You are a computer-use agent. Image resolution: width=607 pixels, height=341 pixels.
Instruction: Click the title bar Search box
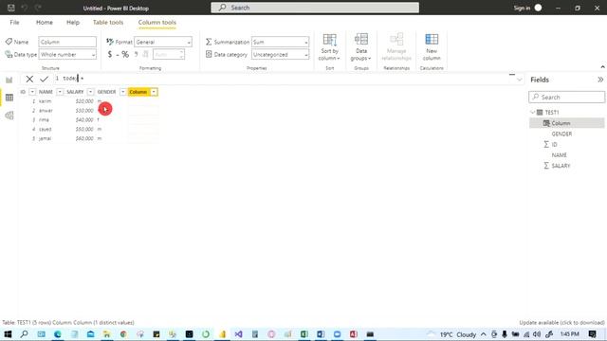point(315,8)
